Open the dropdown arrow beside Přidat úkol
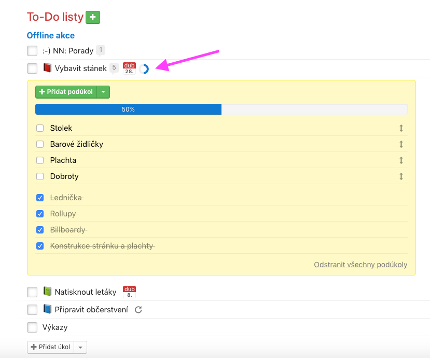This screenshot has width=430, height=358. pyautogui.click(x=80, y=347)
